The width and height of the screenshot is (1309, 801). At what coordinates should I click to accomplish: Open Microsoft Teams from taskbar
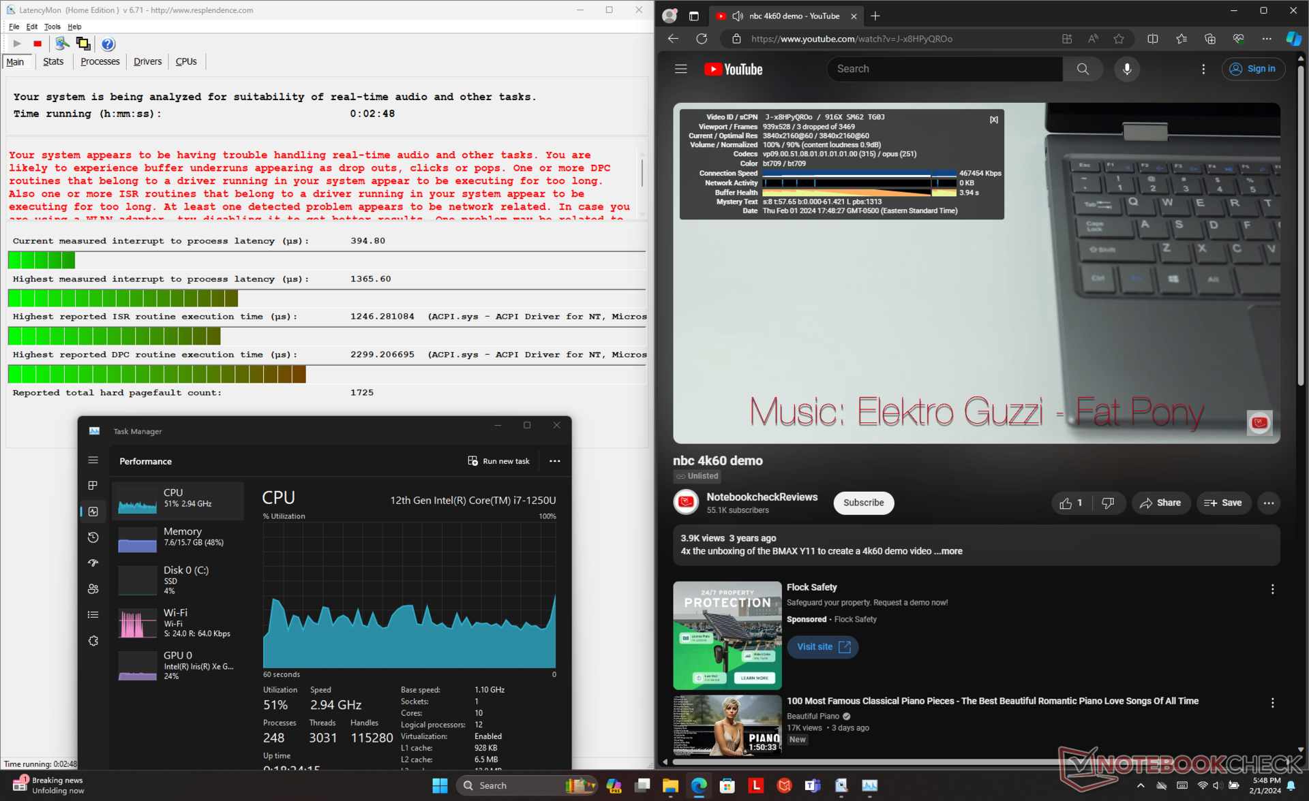[x=812, y=785]
